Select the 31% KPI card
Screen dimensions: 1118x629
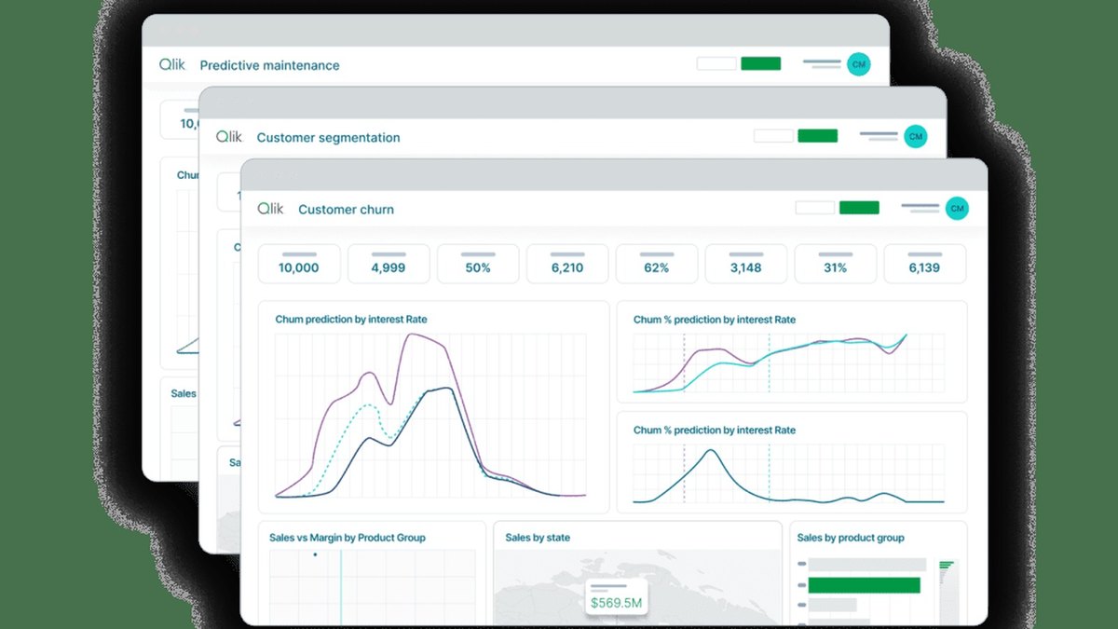pyautogui.click(x=836, y=264)
